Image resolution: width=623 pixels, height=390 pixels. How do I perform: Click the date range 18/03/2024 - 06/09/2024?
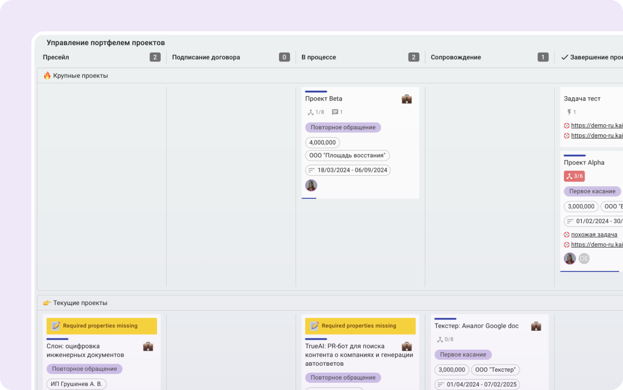[x=348, y=170]
